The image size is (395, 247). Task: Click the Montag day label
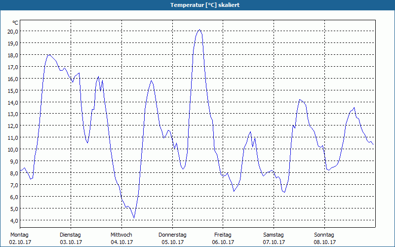(x=19, y=235)
